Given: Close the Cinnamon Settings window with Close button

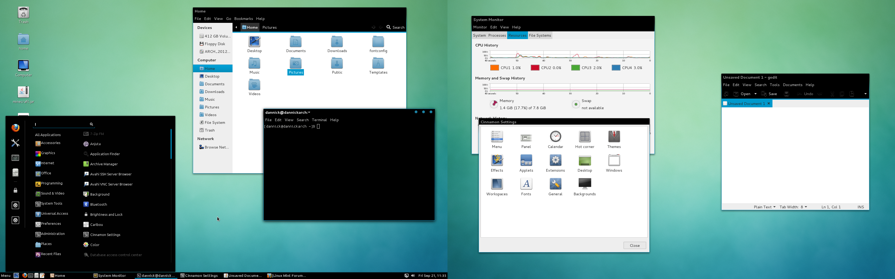Looking at the screenshot, I should (634, 245).
